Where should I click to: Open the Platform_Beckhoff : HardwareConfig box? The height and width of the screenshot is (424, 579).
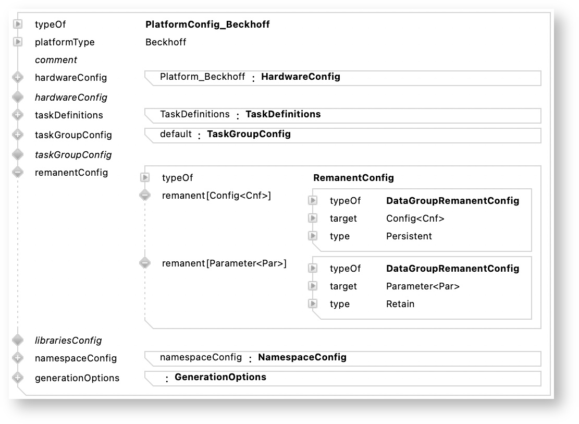click(250, 77)
